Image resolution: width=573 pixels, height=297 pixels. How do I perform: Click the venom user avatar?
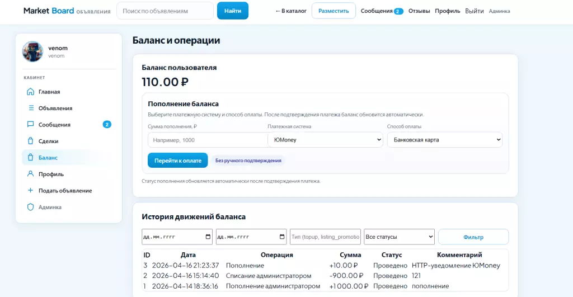point(32,51)
